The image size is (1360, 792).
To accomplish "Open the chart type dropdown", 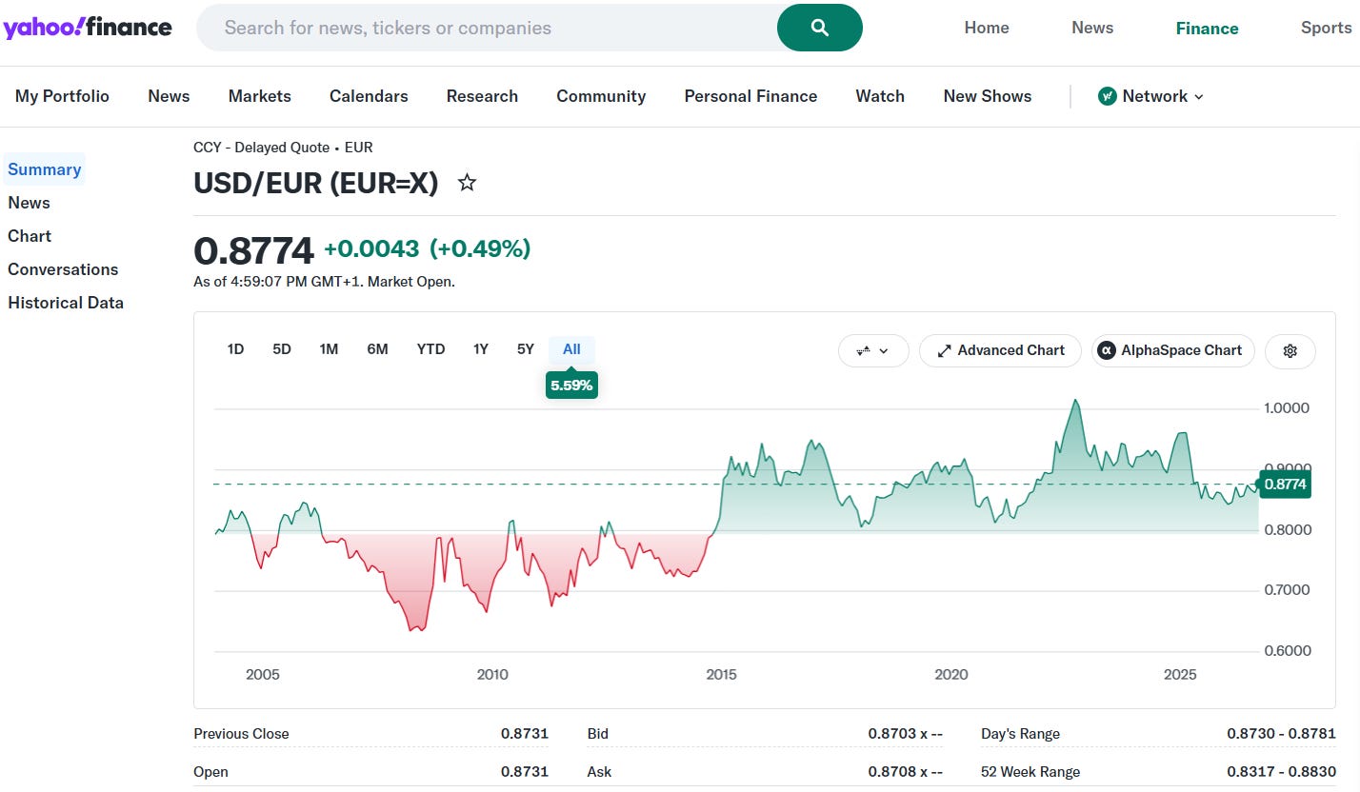I will (x=873, y=350).
